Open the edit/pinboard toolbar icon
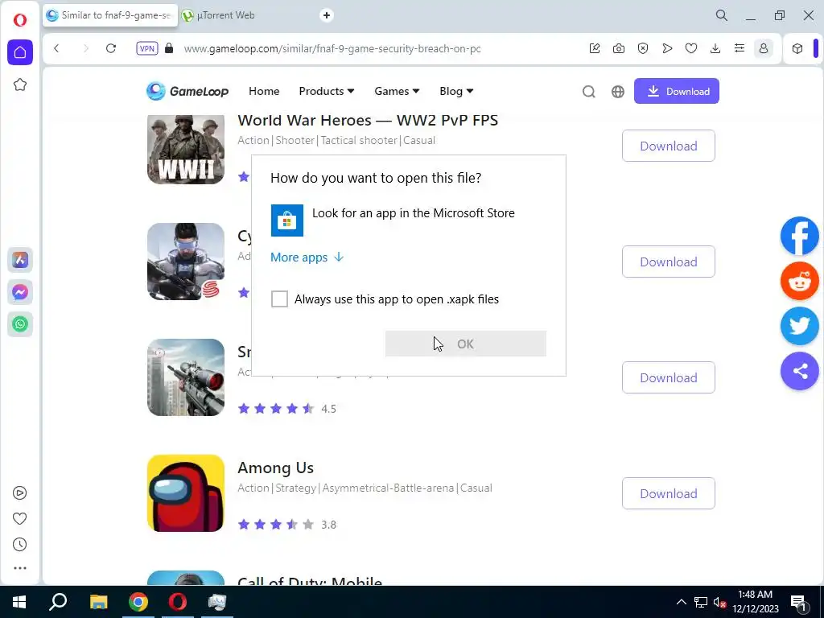 [595, 48]
